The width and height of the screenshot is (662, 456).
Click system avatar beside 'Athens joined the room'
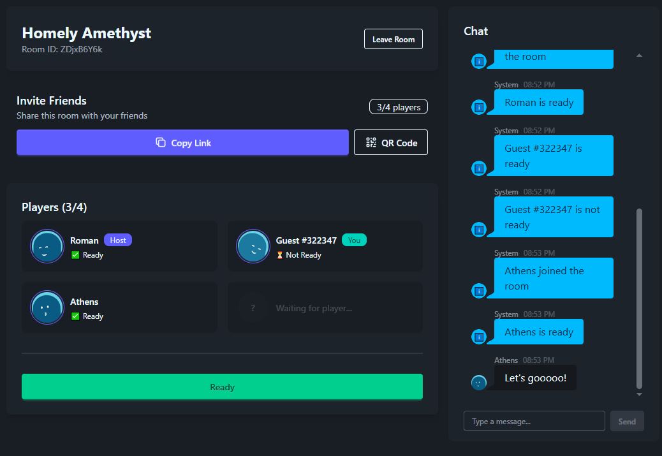(479, 291)
